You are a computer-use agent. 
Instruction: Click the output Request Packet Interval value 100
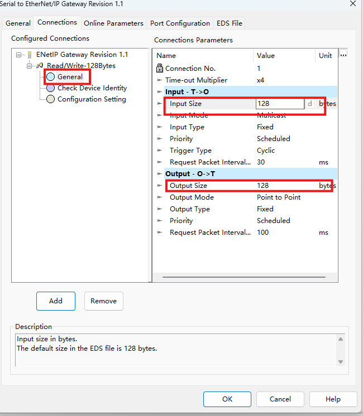pyautogui.click(x=262, y=233)
